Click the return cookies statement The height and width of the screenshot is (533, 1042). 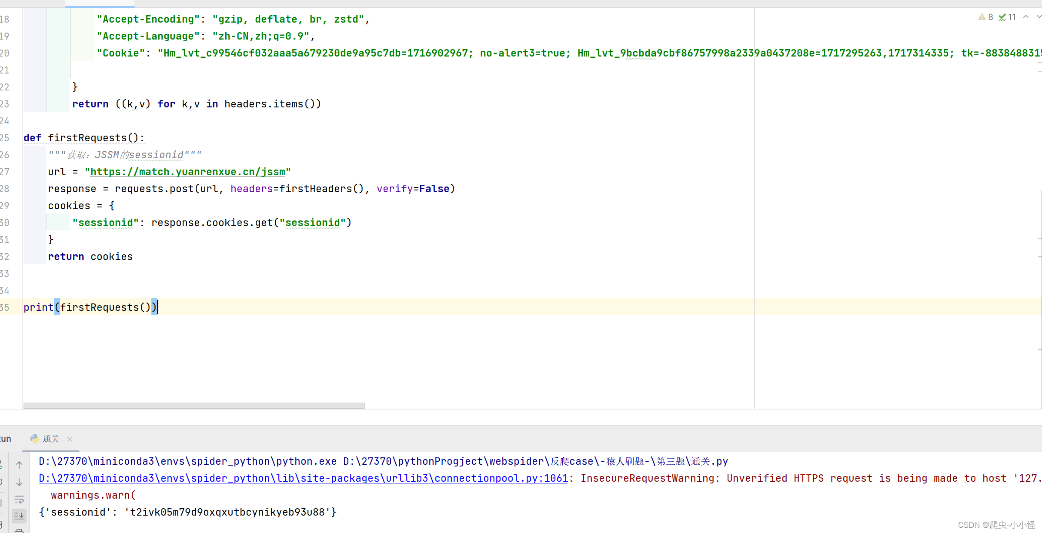point(90,257)
